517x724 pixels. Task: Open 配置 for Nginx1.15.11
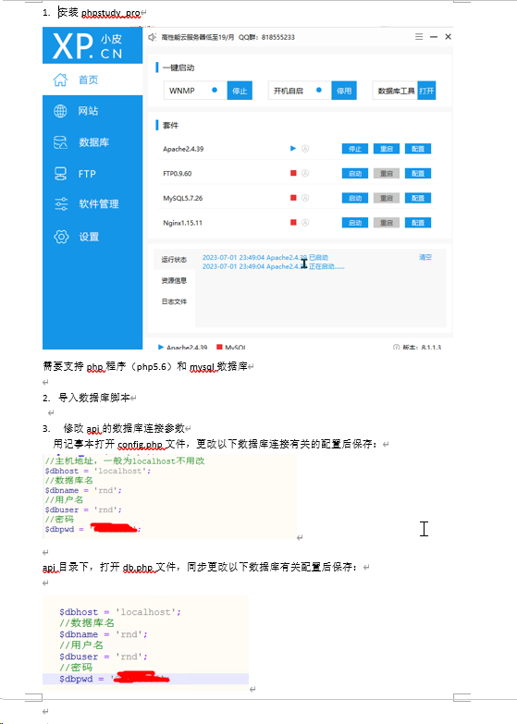coord(418,223)
